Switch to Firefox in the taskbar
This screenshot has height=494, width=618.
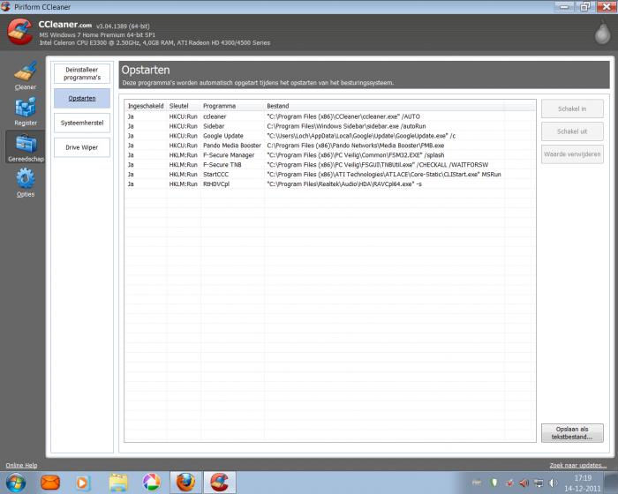coord(185,483)
